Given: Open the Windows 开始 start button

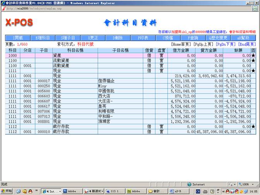Looking at the screenshot, I should [7, 191].
